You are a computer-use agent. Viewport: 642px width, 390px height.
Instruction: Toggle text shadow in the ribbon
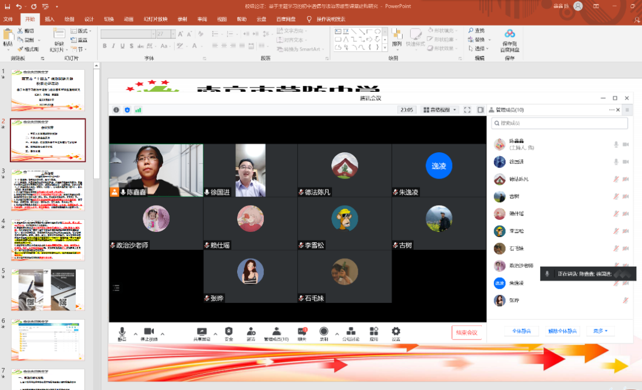132,46
